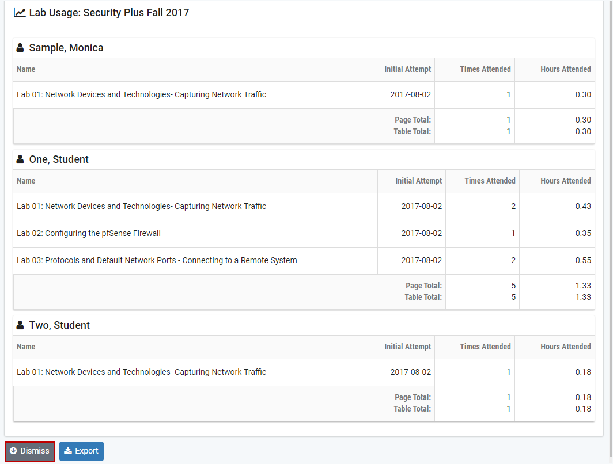Select Lab 03: Protocols and Default Network Ports

tap(157, 260)
